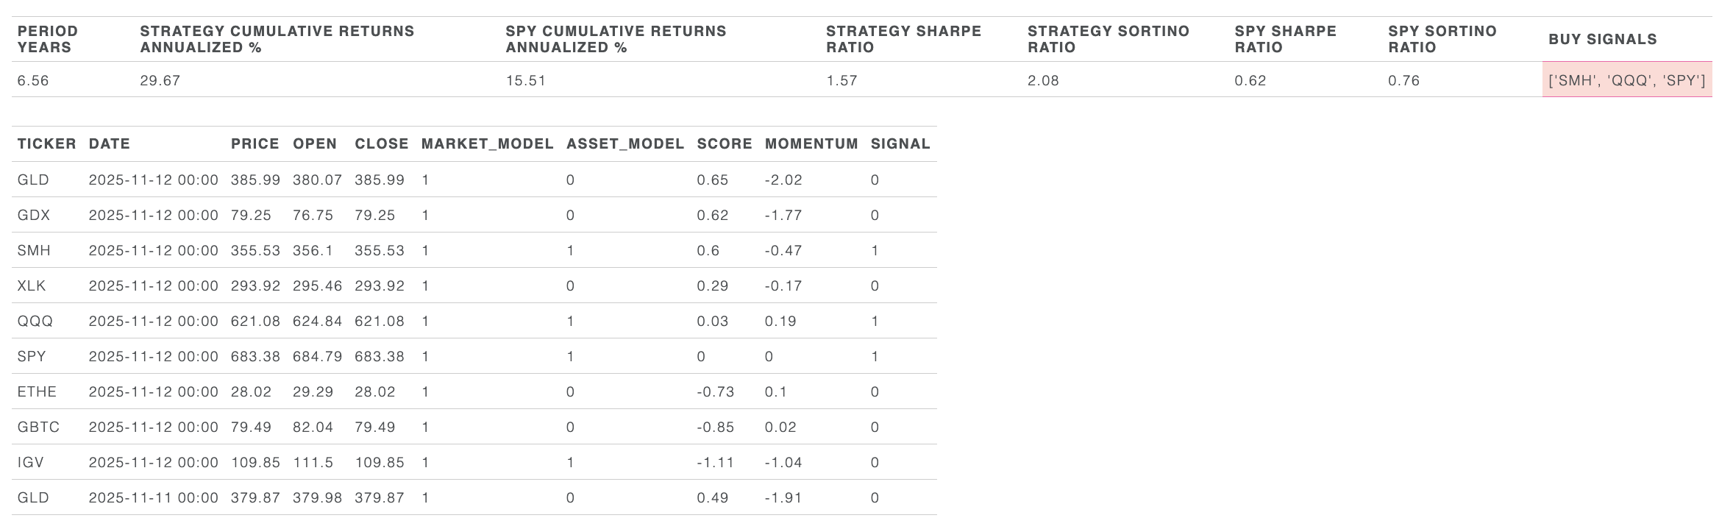Screen dimensions: 1733x518
Task: Click the MARKET_MODEL column header
Action: click(487, 143)
